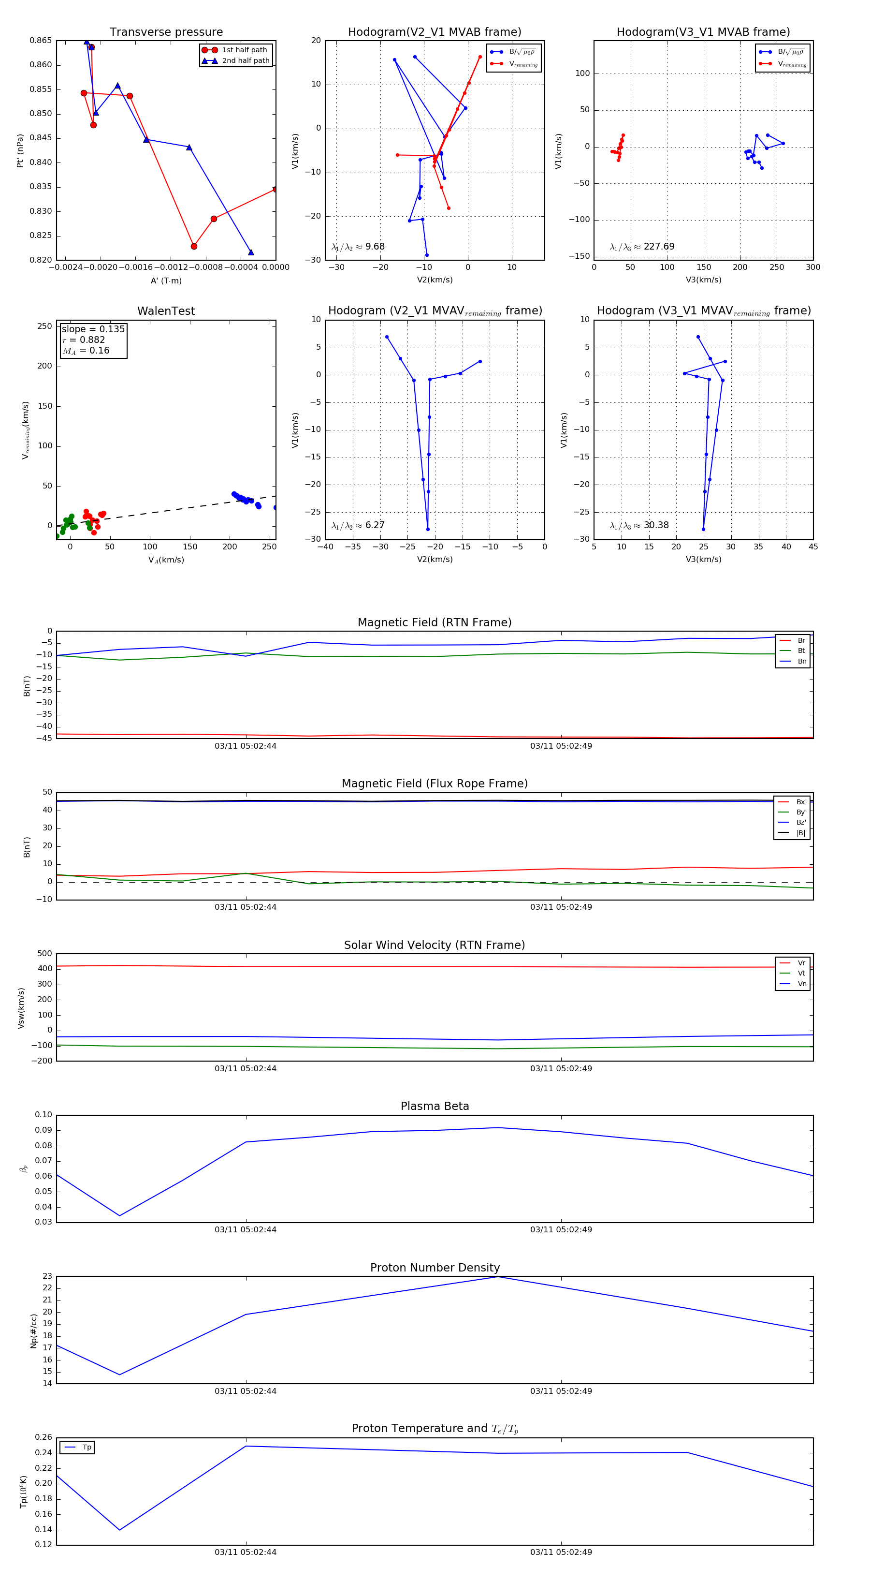Viewport: 870px width, 1596px height.
Task: Click the 'Vsw(km/s)' y-axis label
Action: (20, 1008)
